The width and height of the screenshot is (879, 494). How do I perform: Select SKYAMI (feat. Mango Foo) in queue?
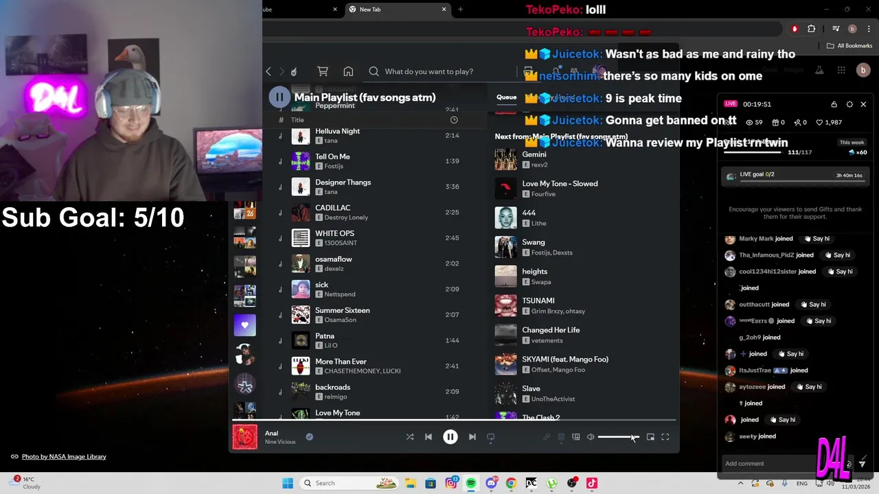[584, 364]
